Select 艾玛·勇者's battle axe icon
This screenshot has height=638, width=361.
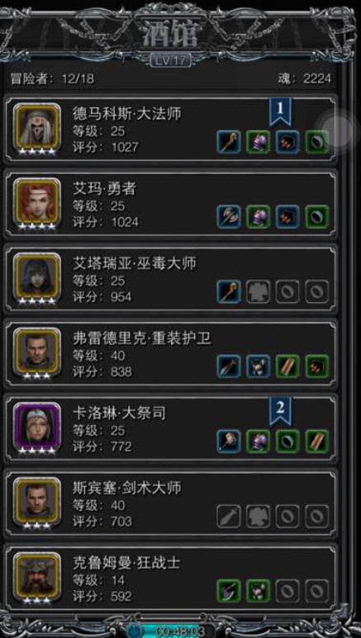click(x=229, y=217)
